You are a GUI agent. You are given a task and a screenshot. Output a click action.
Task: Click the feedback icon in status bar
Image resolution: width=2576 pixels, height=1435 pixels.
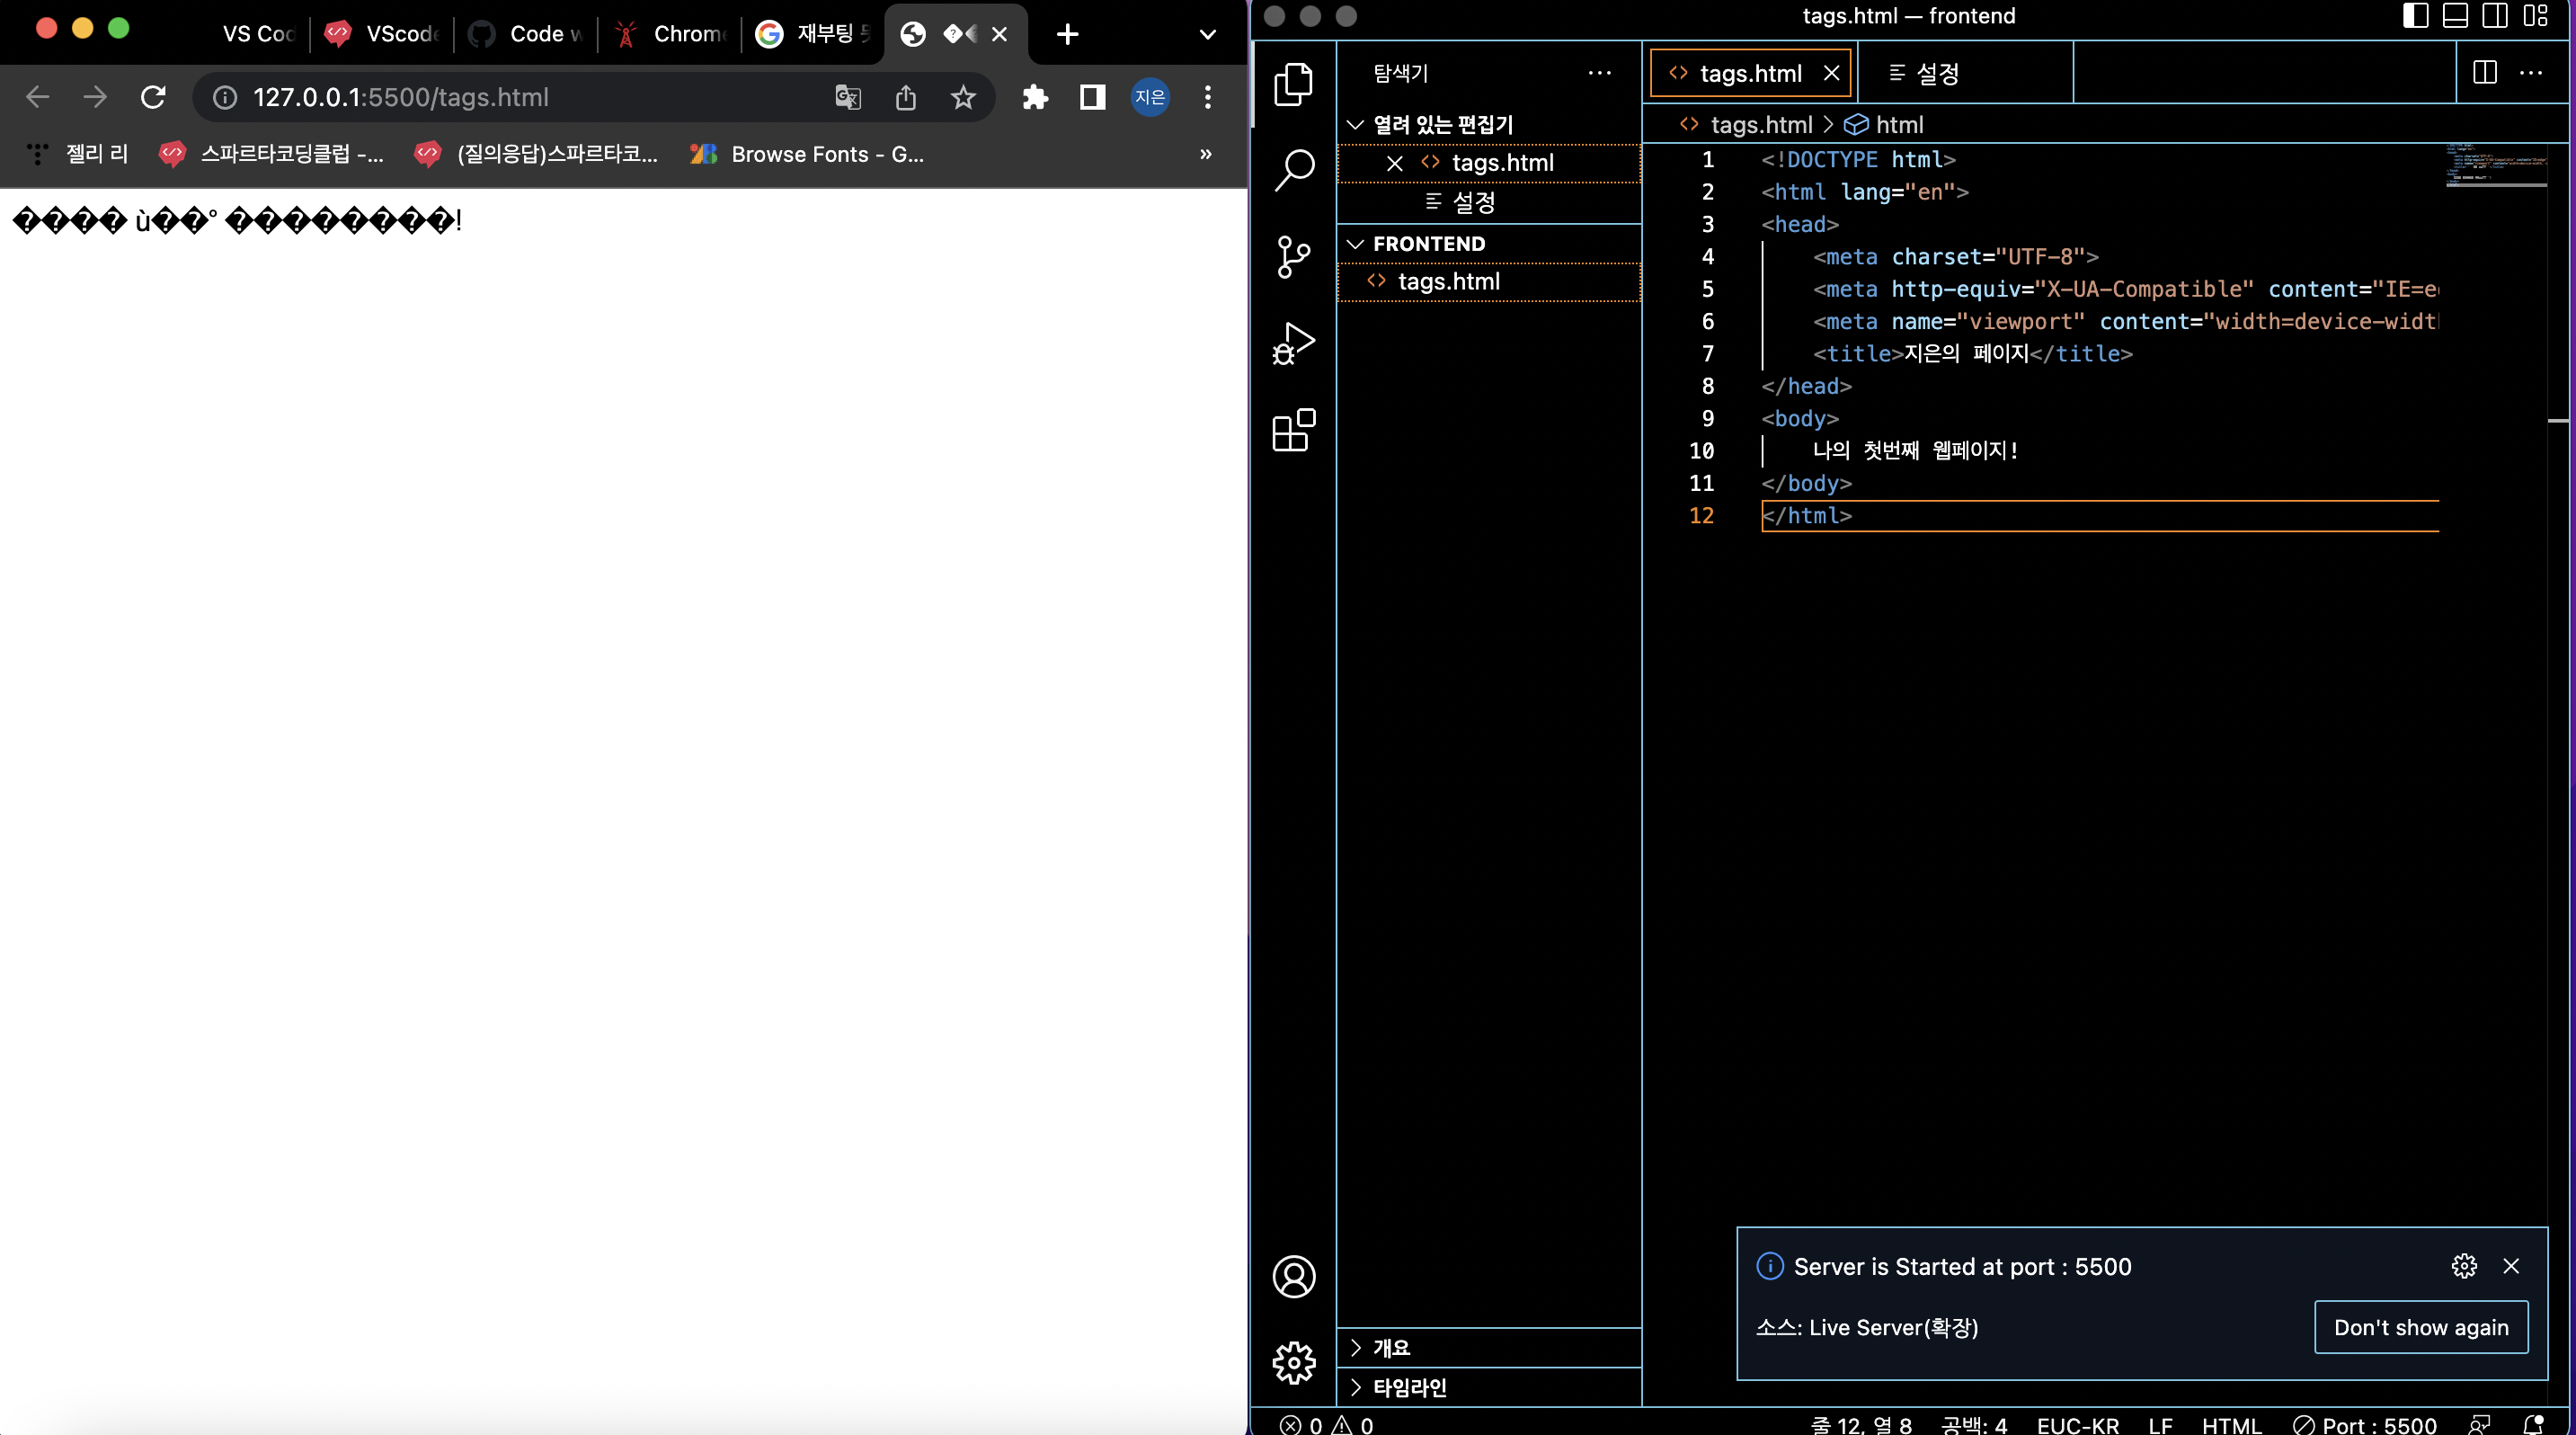pos(2479,1424)
